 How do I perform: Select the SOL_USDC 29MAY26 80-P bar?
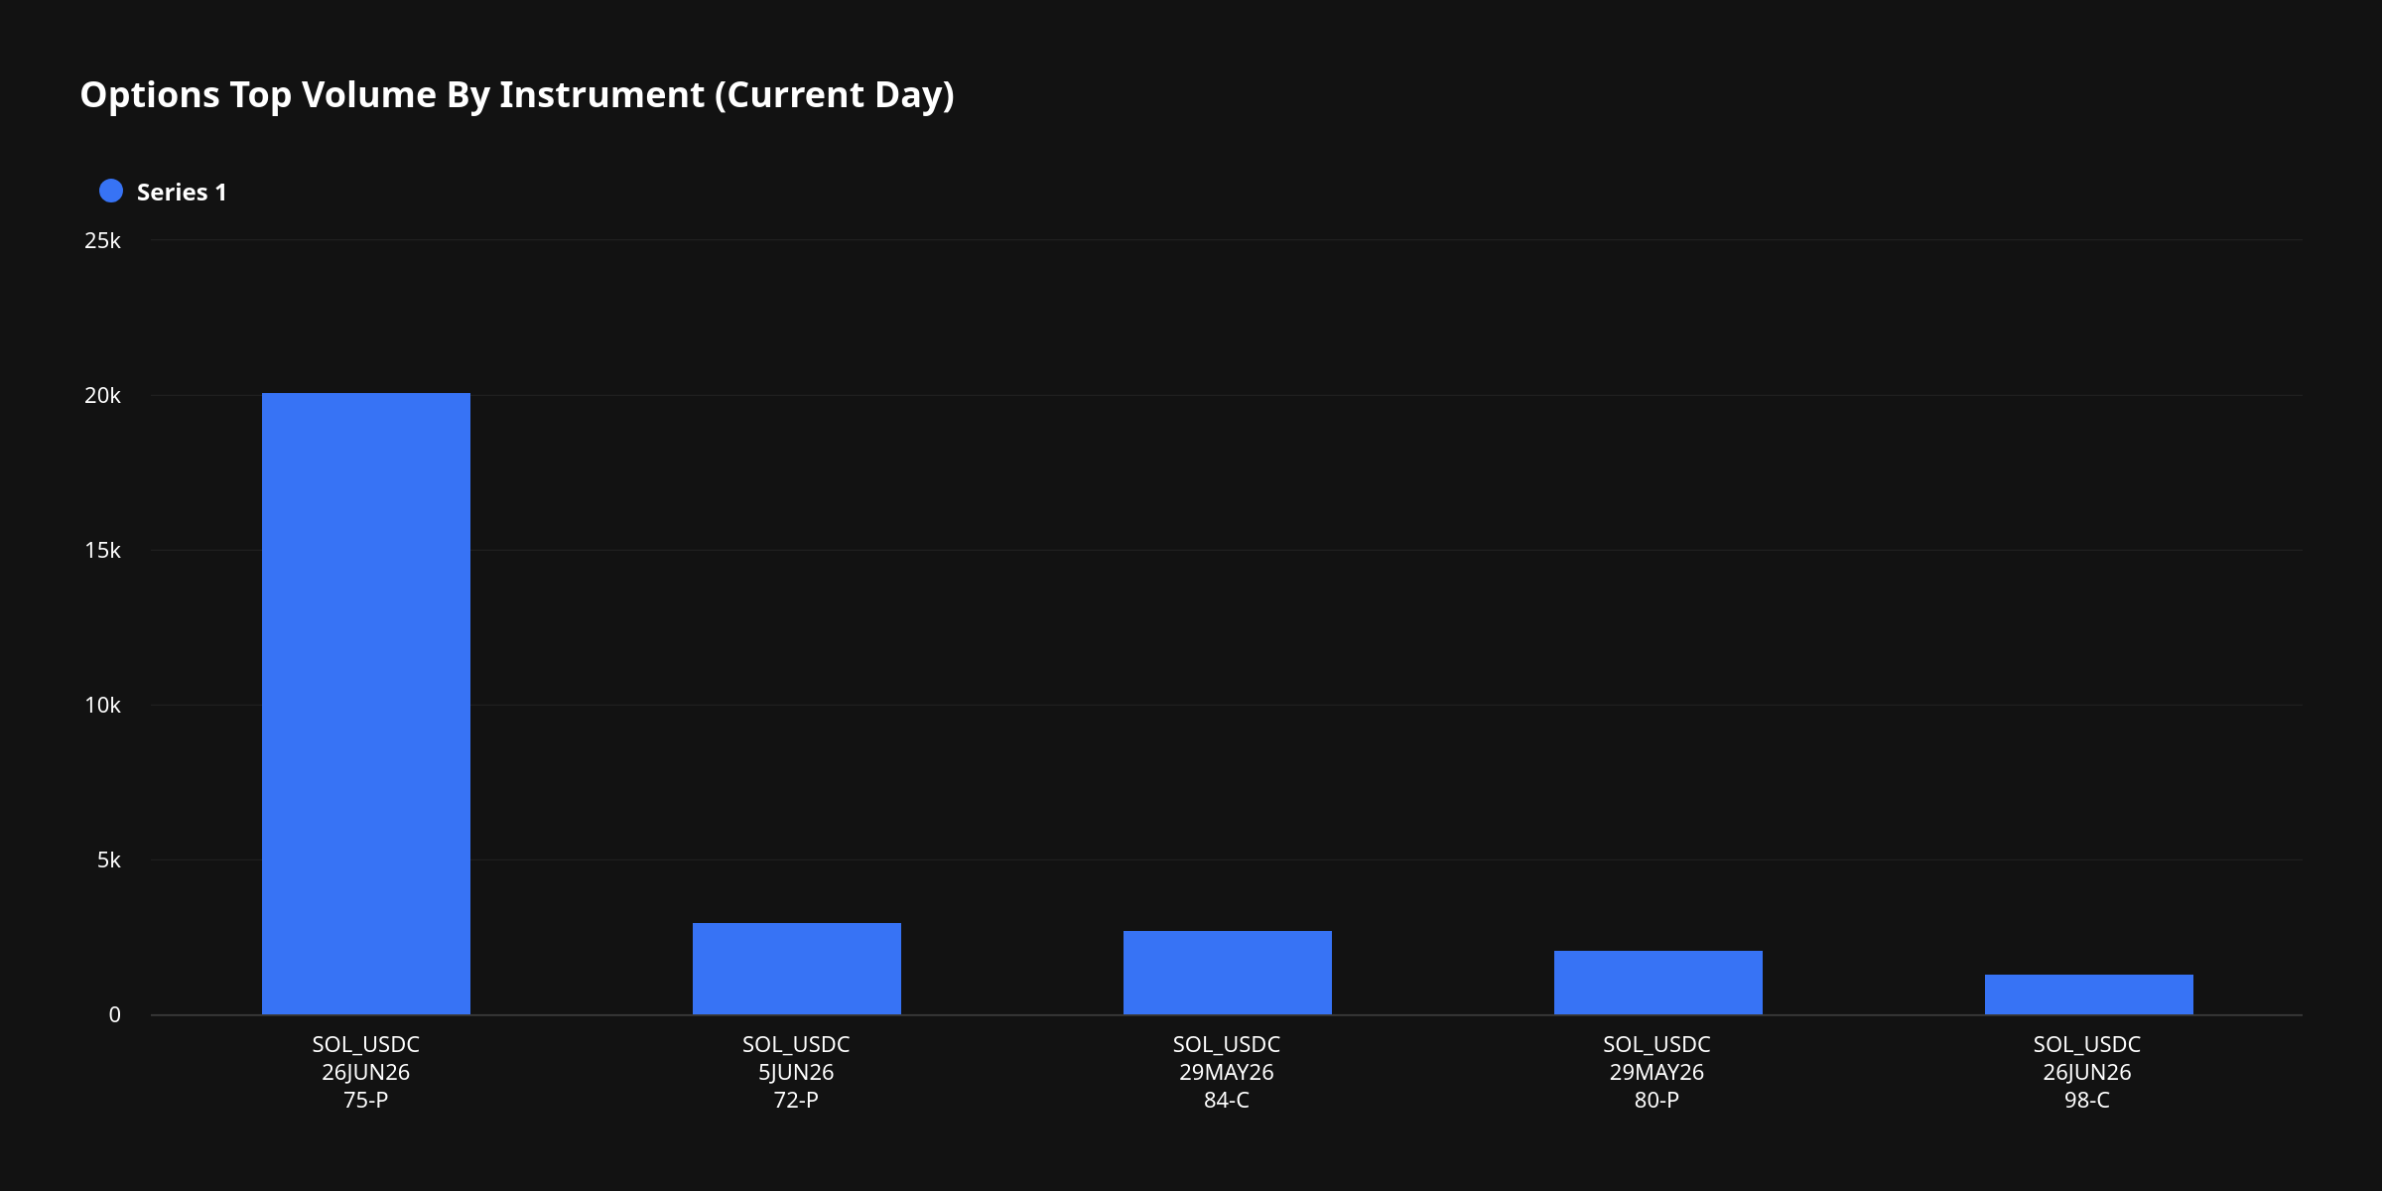point(1658,983)
